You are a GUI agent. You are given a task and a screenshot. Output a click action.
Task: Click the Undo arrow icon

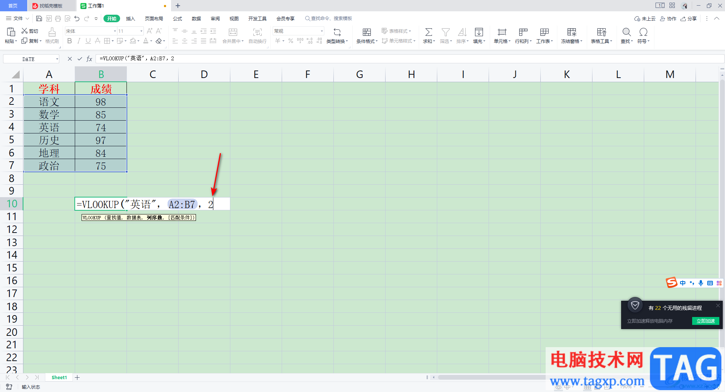click(x=77, y=18)
